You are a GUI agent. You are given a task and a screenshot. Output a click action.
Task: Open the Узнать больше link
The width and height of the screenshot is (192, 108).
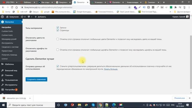tap(111, 69)
